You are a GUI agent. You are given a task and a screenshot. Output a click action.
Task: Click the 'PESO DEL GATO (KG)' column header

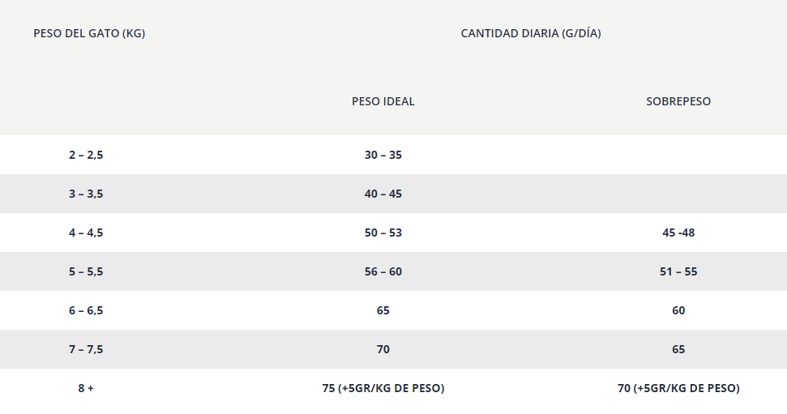(89, 33)
